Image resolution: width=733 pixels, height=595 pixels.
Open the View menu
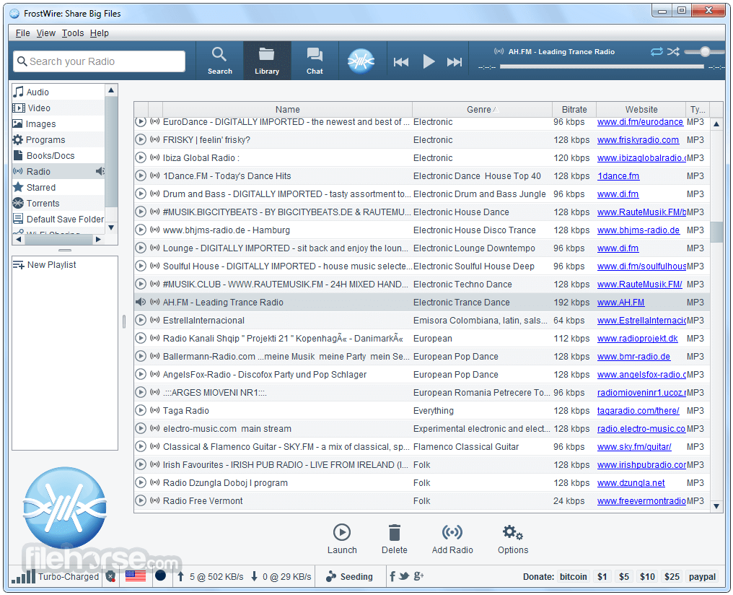pos(46,32)
